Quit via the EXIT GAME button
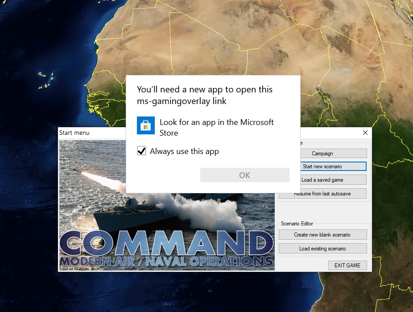The image size is (413, 312). tap(347, 266)
